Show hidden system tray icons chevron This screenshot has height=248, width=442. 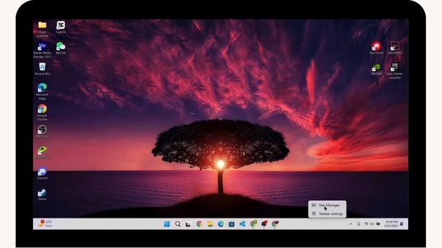pyautogui.click(x=351, y=224)
